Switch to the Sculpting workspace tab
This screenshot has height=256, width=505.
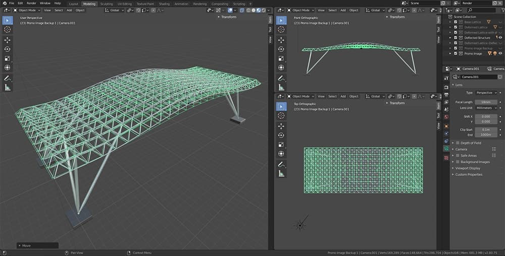(x=107, y=4)
